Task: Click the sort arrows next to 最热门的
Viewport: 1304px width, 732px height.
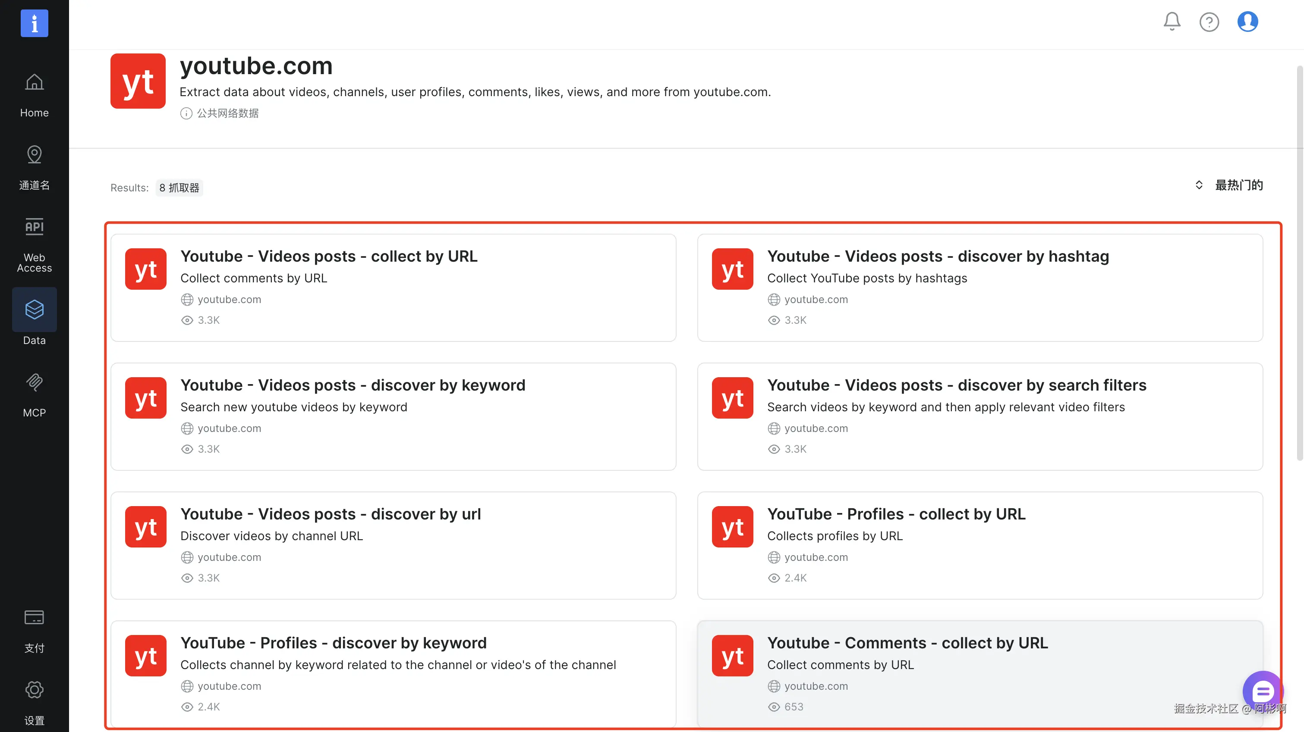Action: (1199, 185)
